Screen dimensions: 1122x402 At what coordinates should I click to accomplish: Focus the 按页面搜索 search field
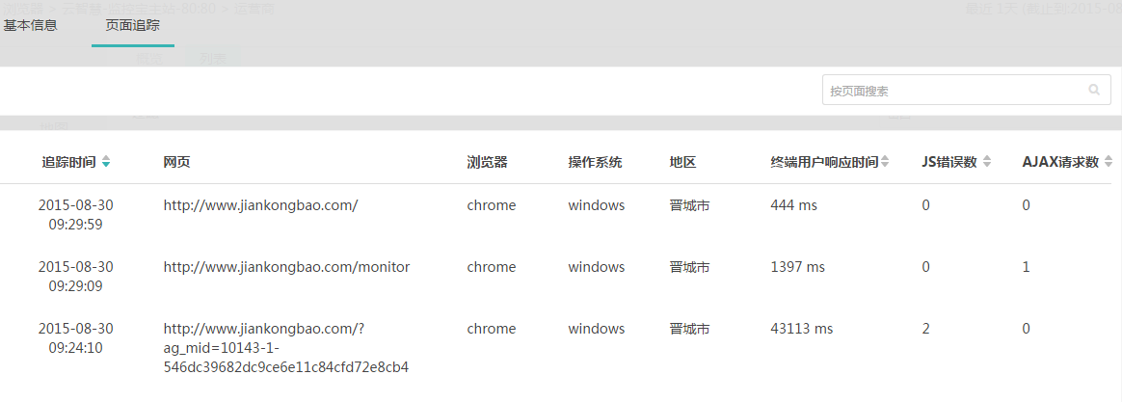[966, 90]
